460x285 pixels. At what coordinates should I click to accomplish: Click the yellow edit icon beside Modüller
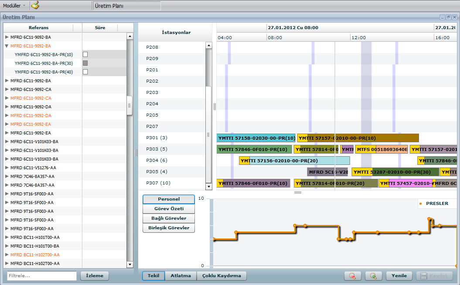35,5
